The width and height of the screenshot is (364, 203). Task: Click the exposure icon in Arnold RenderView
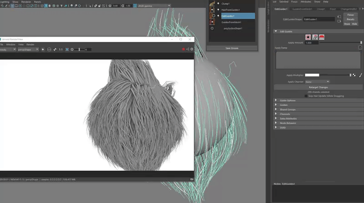tap(72, 50)
